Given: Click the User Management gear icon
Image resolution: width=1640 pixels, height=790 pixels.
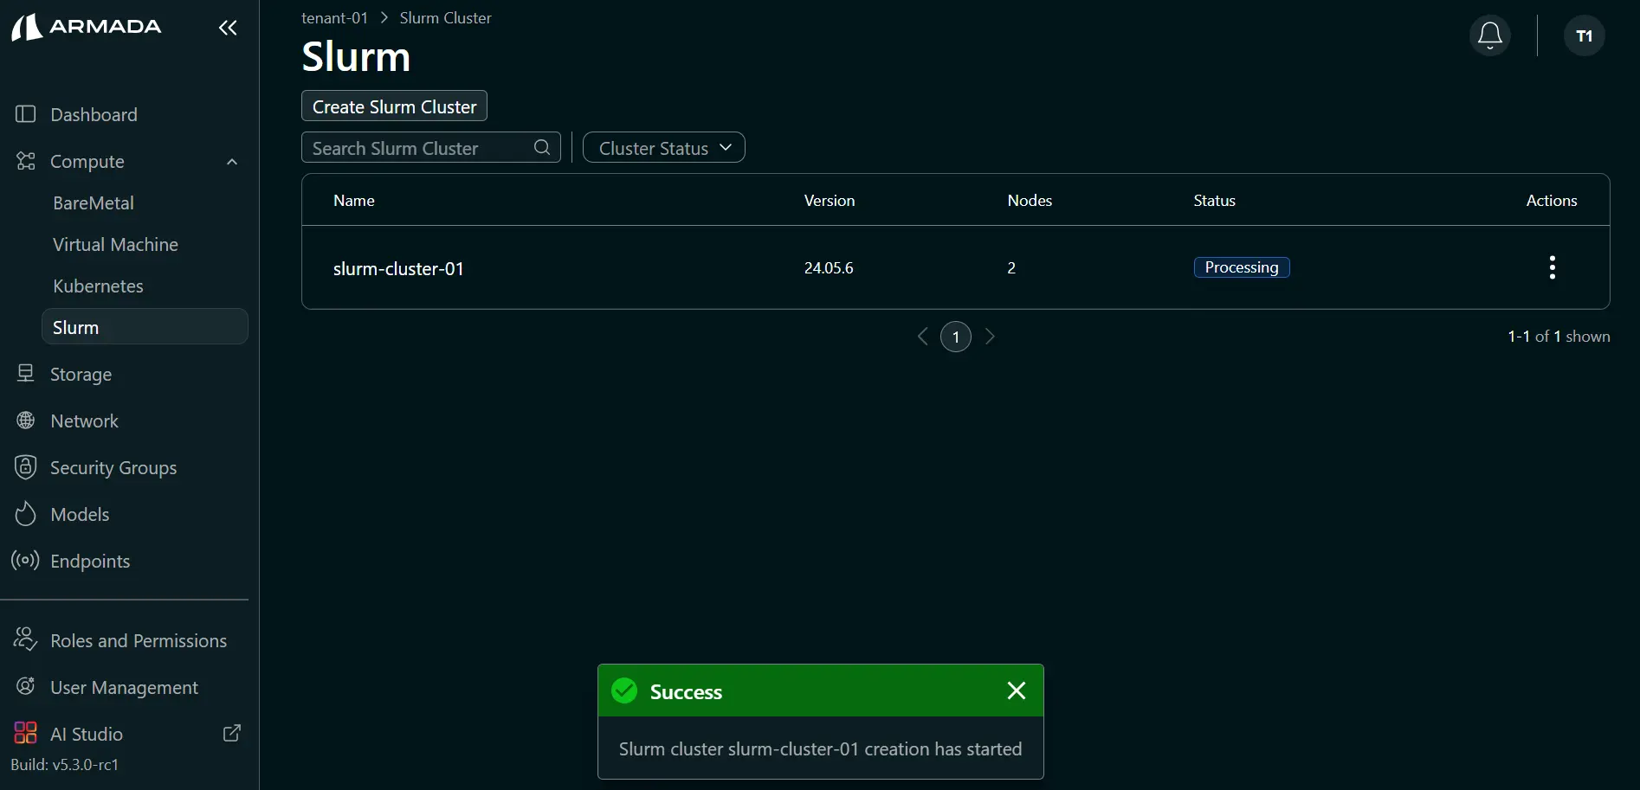Looking at the screenshot, I should point(26,686).
